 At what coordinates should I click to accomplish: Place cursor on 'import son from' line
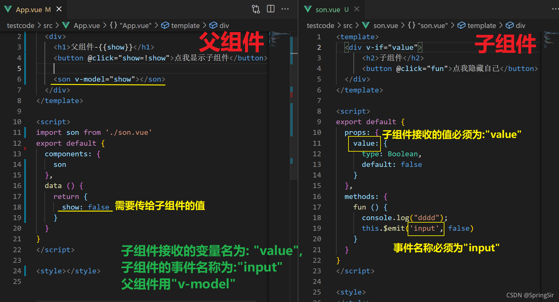[94, 133]
